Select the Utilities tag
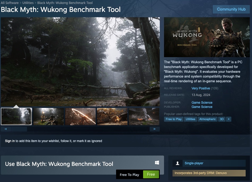 (191, 119)
